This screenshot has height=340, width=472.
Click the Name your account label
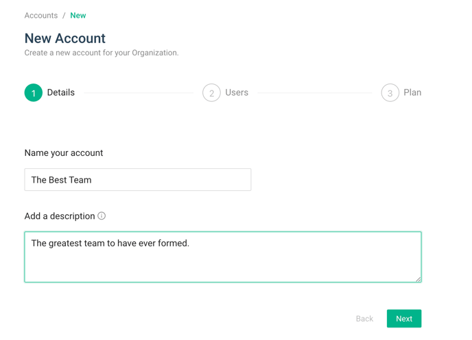(x=64, y=153)
